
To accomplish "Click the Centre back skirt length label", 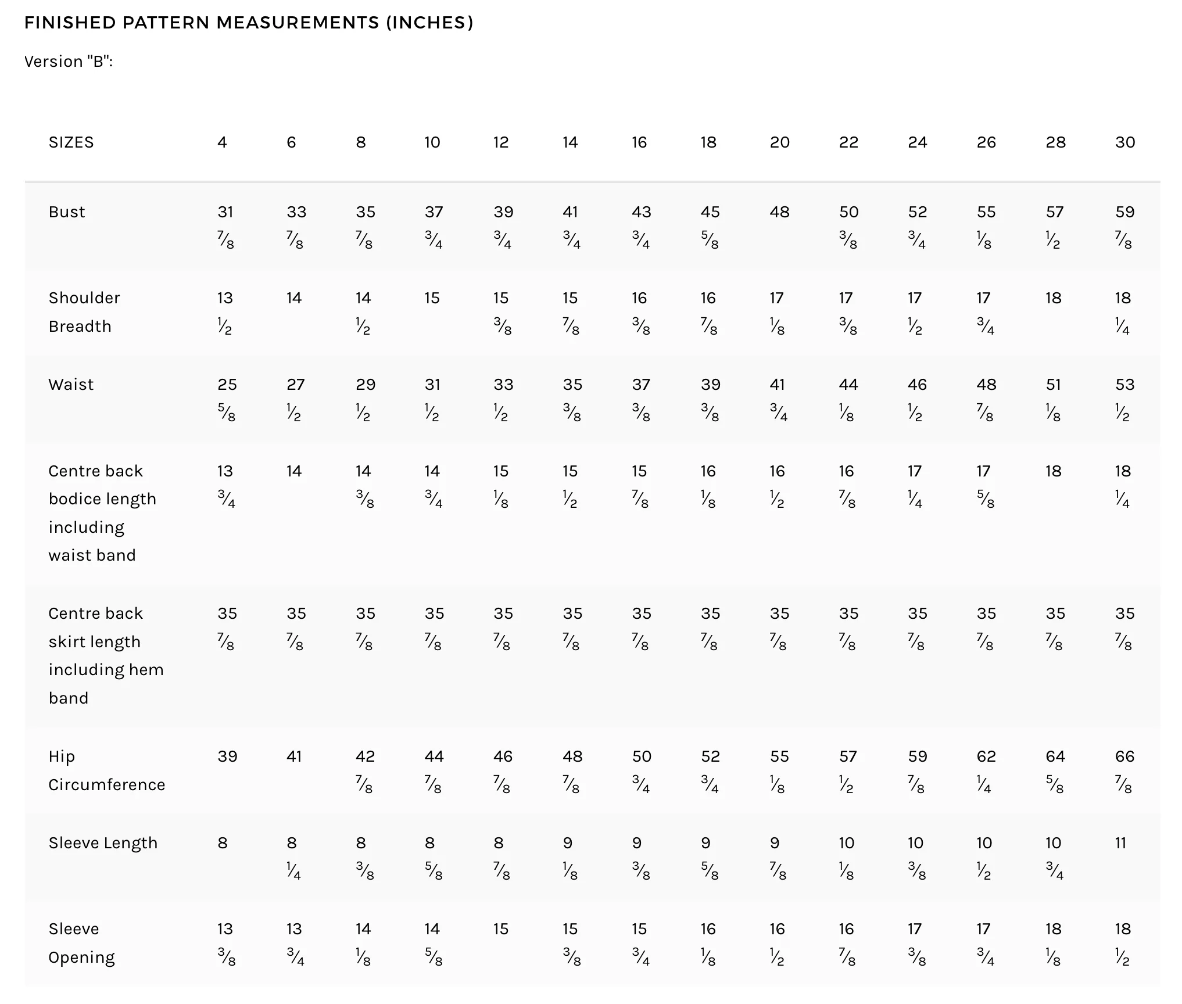I will click(x=106, y=655).
